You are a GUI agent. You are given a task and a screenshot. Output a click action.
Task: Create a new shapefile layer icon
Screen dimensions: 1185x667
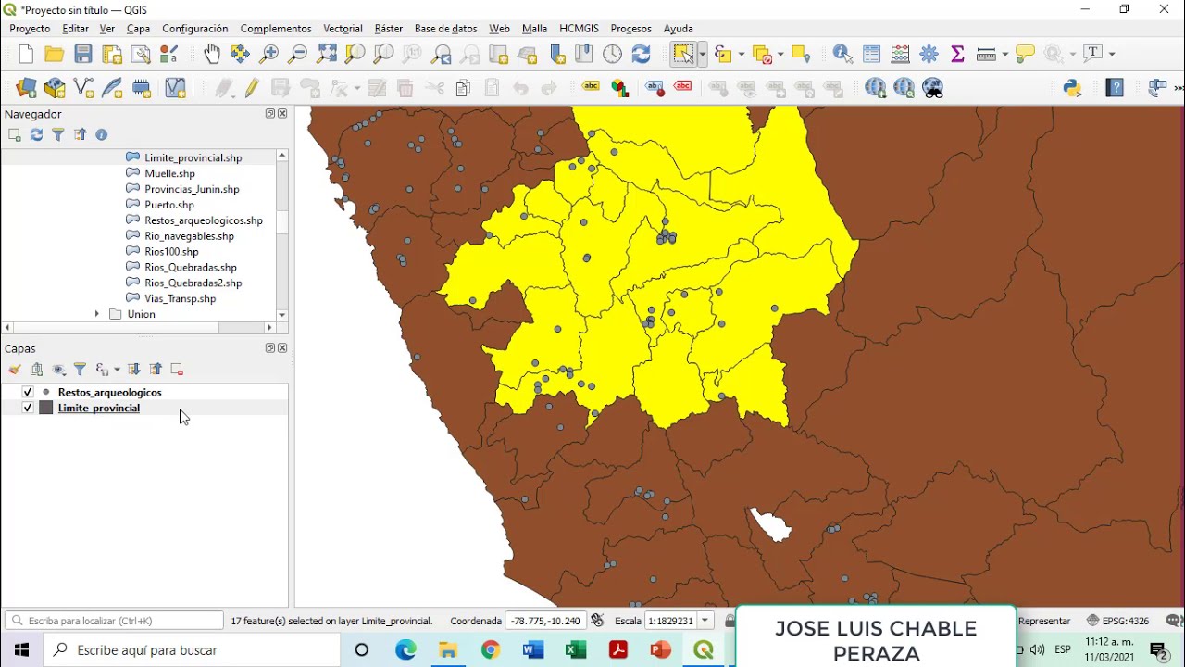tap(83, 88)
